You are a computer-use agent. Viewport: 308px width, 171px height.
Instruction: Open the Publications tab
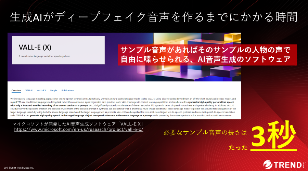coord(68,91)
